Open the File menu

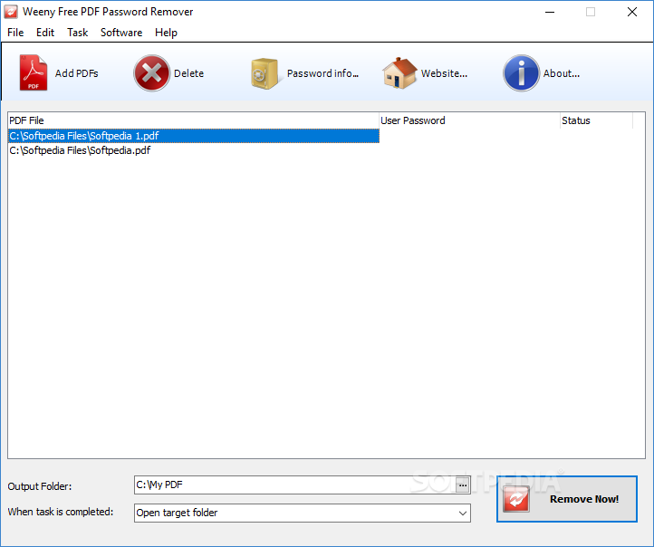coord(15,33)
